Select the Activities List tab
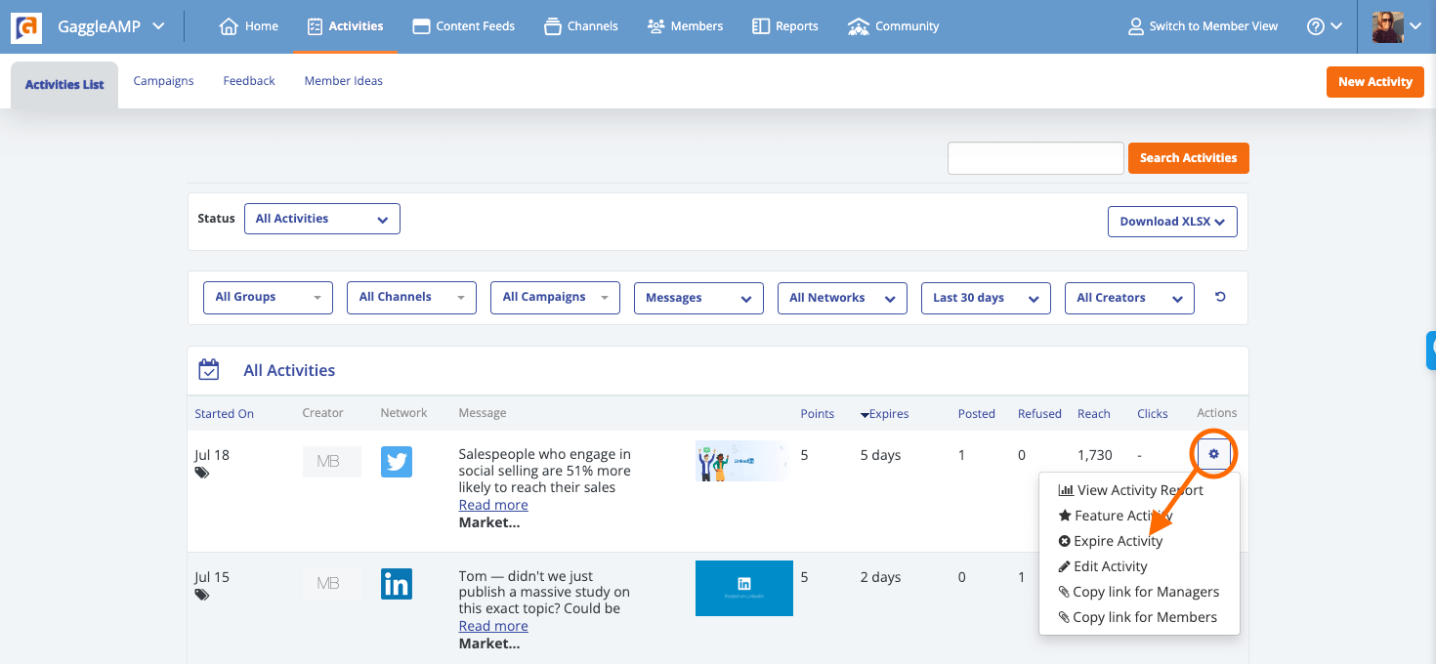This screenshot has width=1436, height=664. [64, 85]
